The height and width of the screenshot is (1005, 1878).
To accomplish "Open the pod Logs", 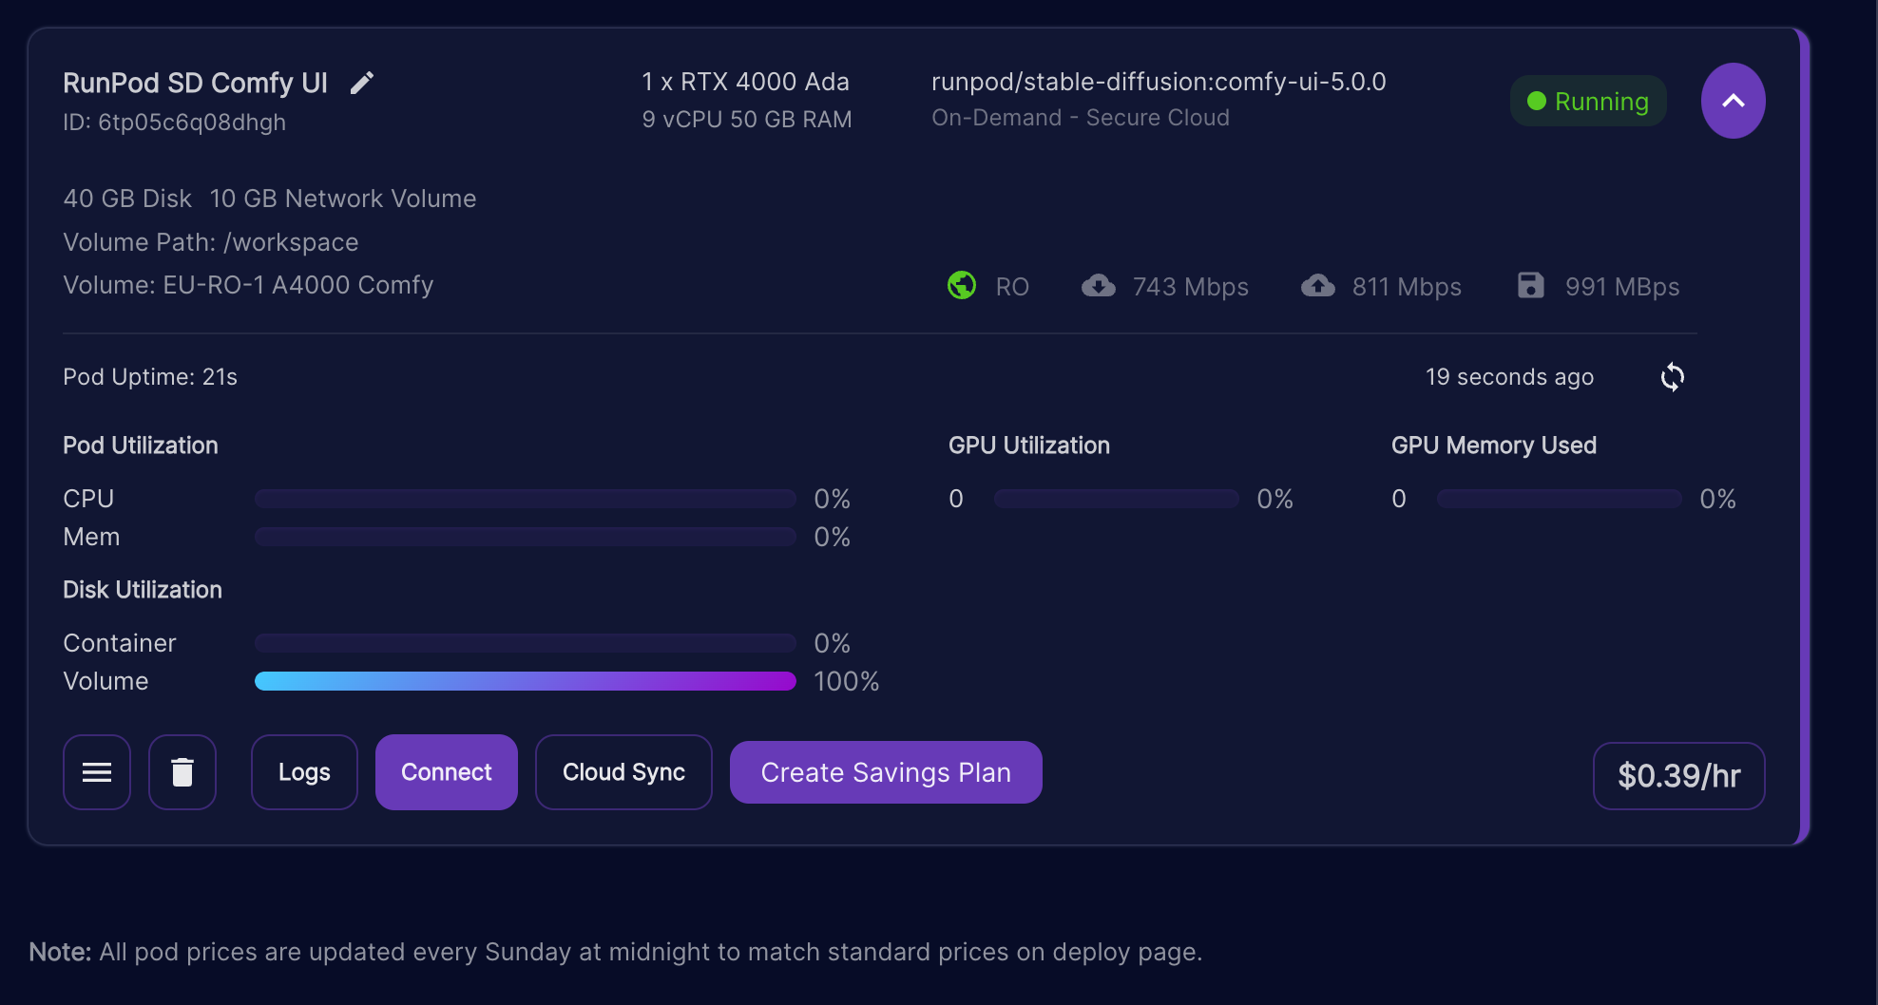I will tap(304, 772).
